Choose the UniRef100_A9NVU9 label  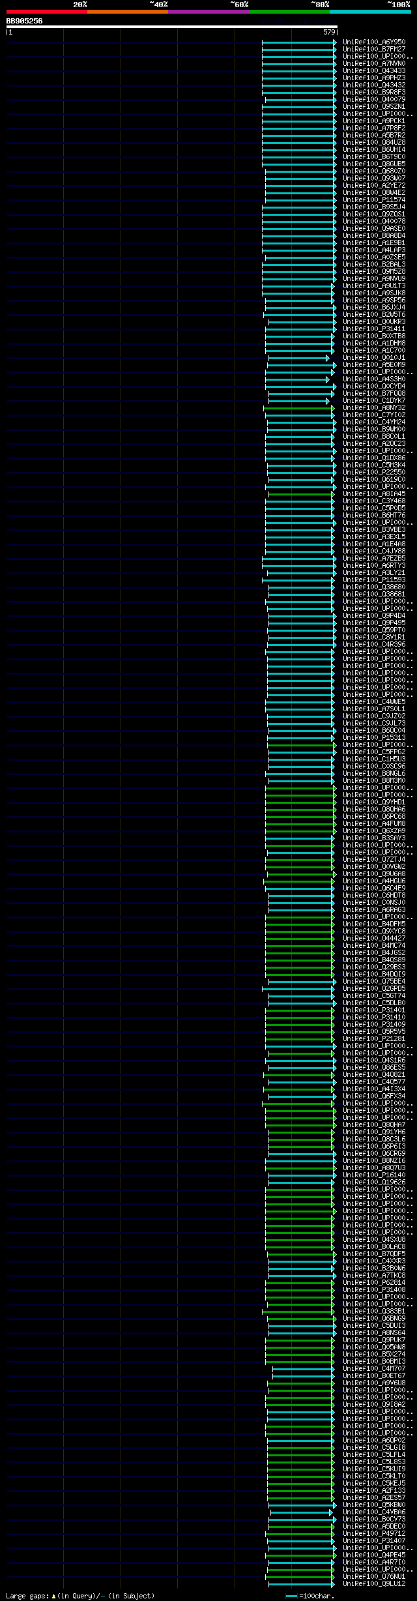[x=374, y=279]
